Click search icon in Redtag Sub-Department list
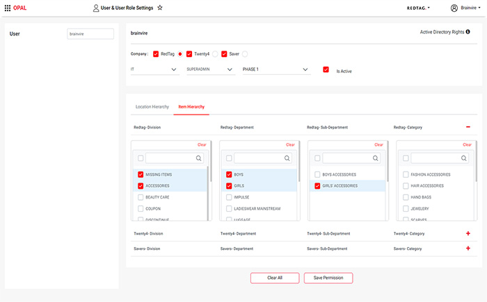This screenshot has height=302, width=487. (376, 158)
